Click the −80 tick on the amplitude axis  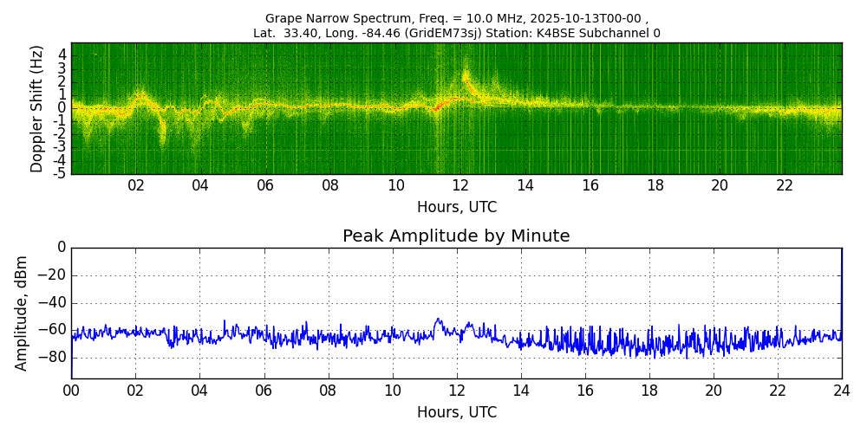(55, 358)
